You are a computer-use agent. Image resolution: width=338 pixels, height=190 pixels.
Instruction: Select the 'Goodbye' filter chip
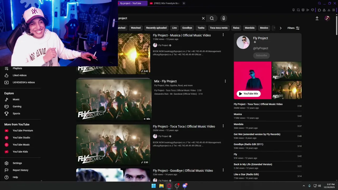click(x=187, y=28)
